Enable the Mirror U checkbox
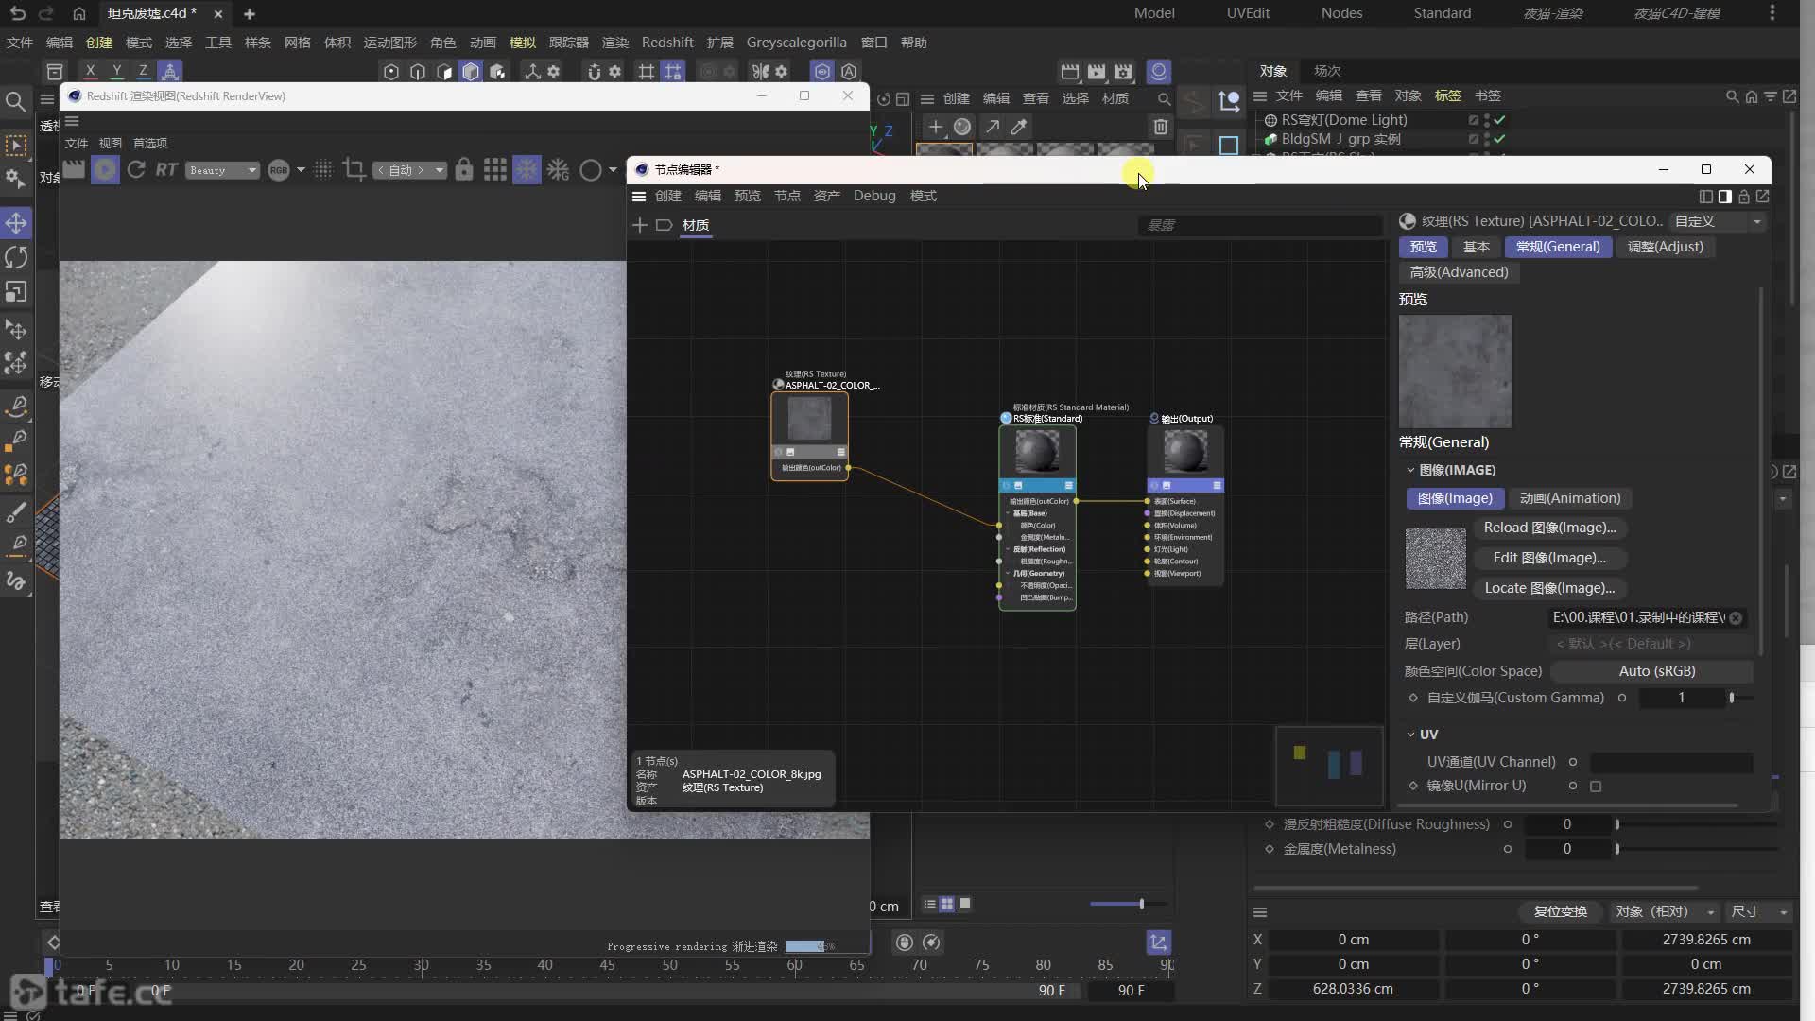1815x1021 pixels. coord(1596,787)
